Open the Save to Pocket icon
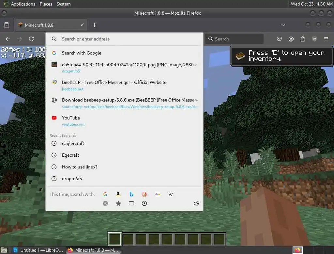 tap(279, 39)
